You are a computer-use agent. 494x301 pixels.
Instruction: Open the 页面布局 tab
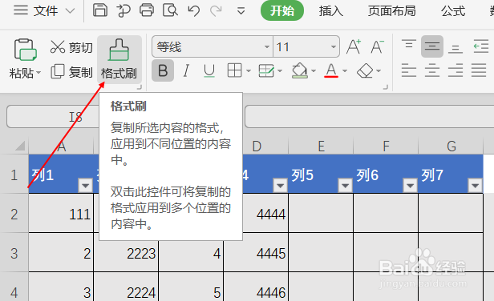click(x=392, y=11)
